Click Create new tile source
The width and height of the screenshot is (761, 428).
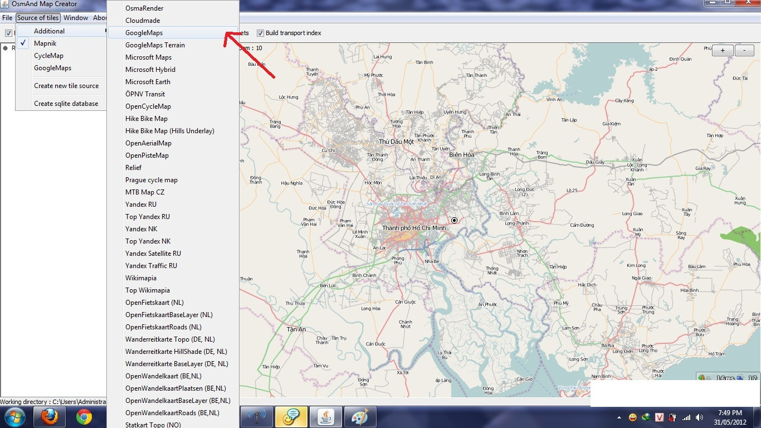61,86
